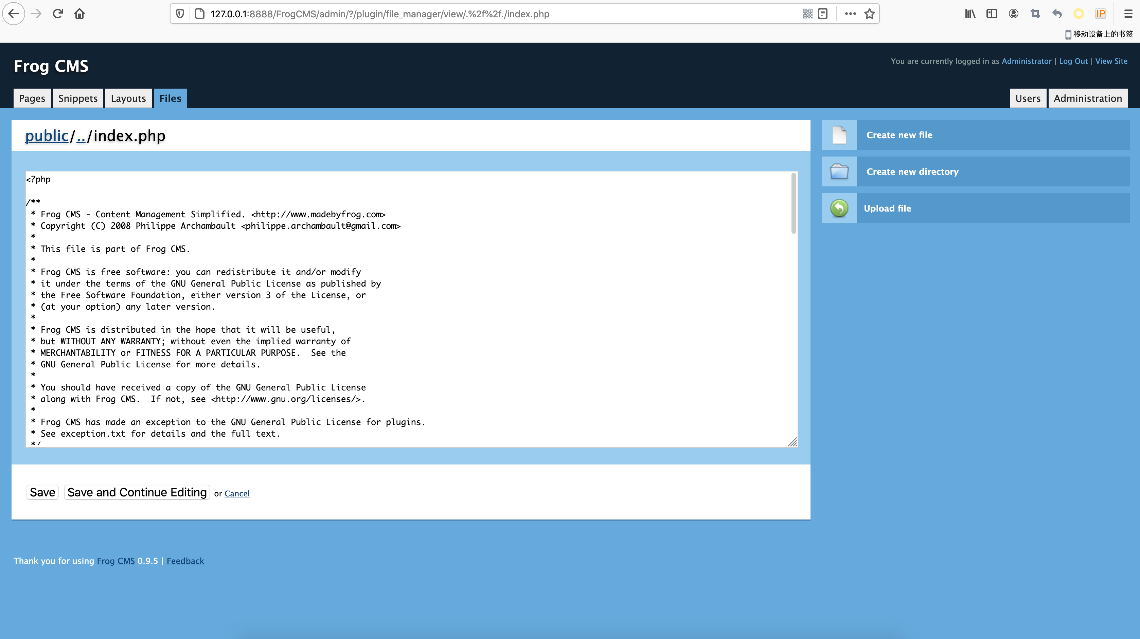Viewport: 1140px width, 639px height.
Task: Click the IP address extension icon
Action: tap(1101, 14)
